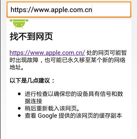Click the 据连接 wrapped suggestion line

pyautogui.click(x=33, y=101)
